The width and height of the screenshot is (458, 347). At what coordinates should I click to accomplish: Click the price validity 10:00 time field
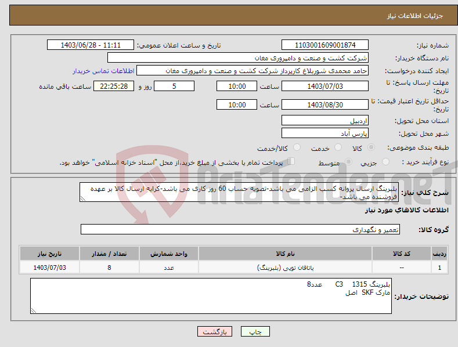tap(237, 104)
